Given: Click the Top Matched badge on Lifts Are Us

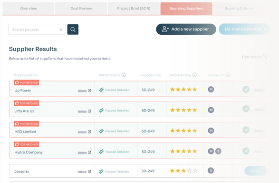Looking at the screenshot, I should pos(27,103).
